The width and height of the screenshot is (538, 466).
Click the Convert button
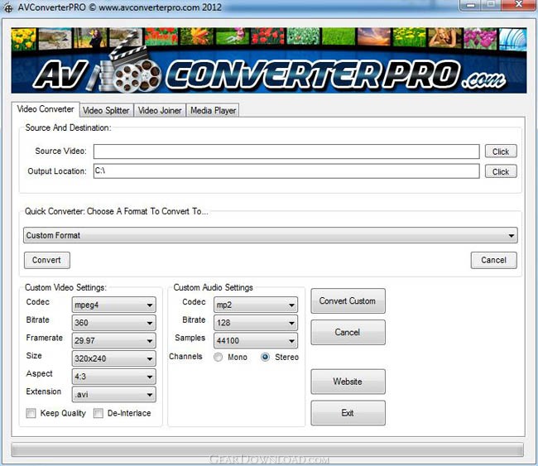(46, 260)
